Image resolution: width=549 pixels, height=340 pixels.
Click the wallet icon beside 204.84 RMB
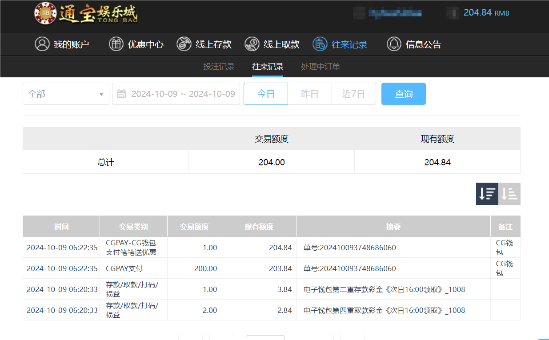[x=453, y=12]
